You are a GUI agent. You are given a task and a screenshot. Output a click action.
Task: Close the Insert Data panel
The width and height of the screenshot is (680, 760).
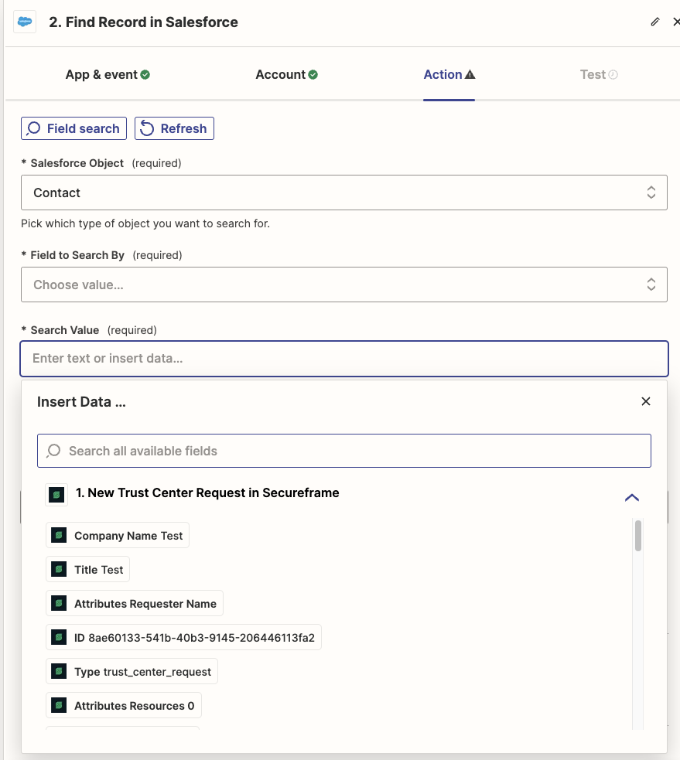[x=645, y=401]
